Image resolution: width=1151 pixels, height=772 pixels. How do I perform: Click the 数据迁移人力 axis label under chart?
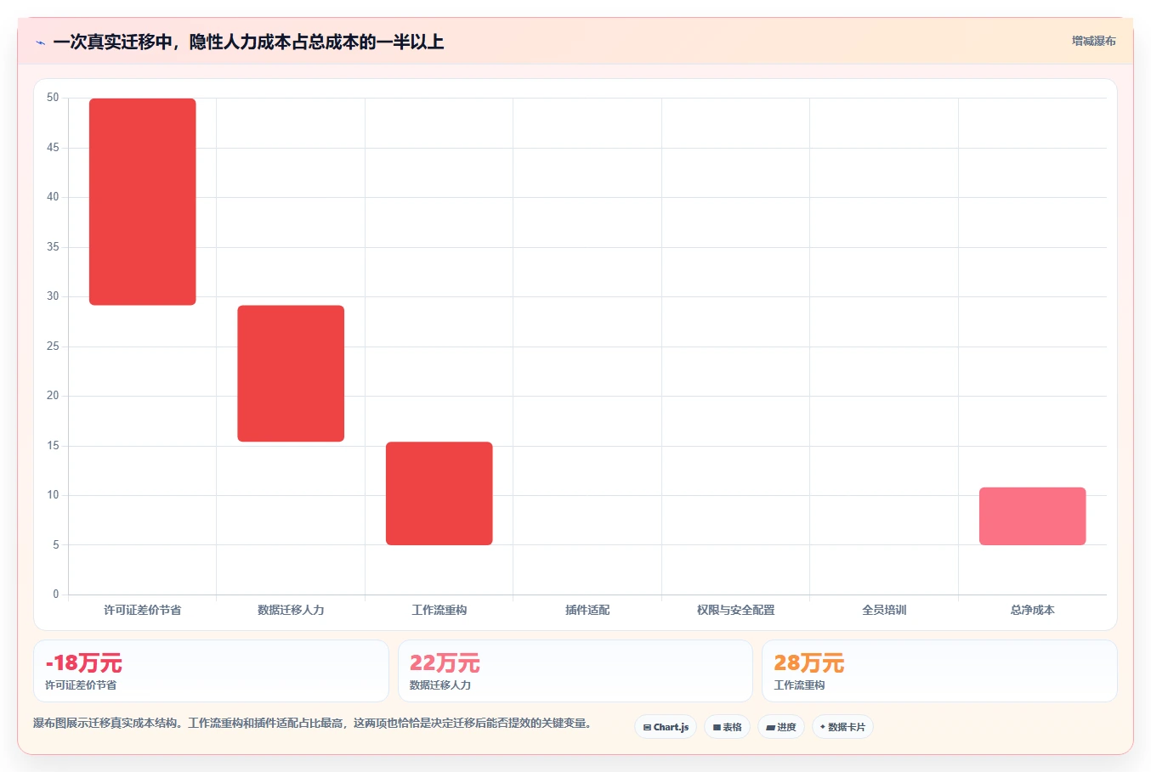point(291,610)
